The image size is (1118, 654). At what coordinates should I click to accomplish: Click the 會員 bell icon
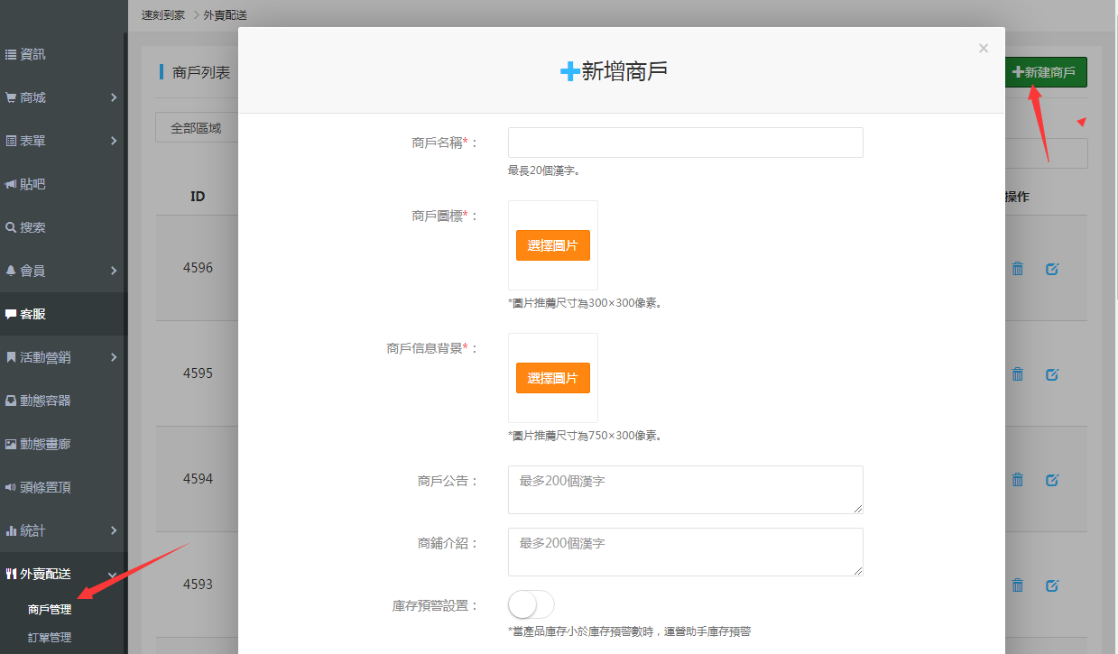(11, 271)
